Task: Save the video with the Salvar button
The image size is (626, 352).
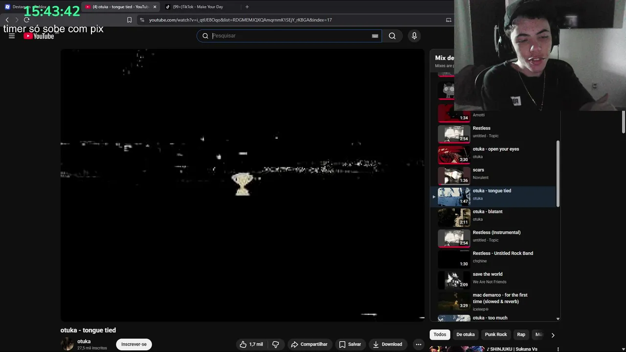Action: click(350, 344)
